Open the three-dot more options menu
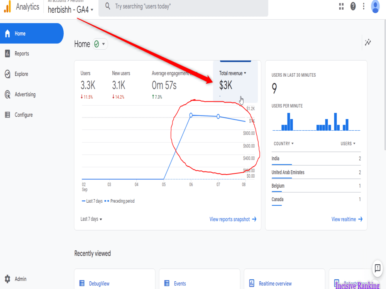The height and width of the screenshot is (289, 386). [x=364, y=7]
